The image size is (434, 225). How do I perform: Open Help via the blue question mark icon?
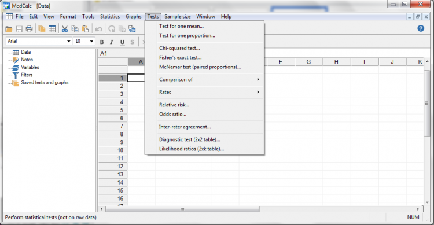(421, 28)
